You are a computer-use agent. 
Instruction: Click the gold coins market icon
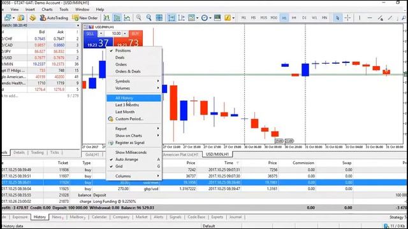(x=33, y=18)
